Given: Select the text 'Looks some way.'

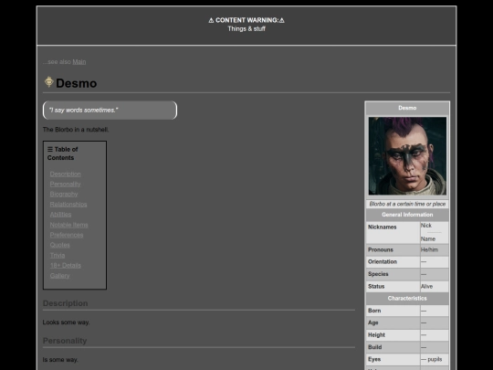Looking at the screenshot, I should click(x=66, y=322).
